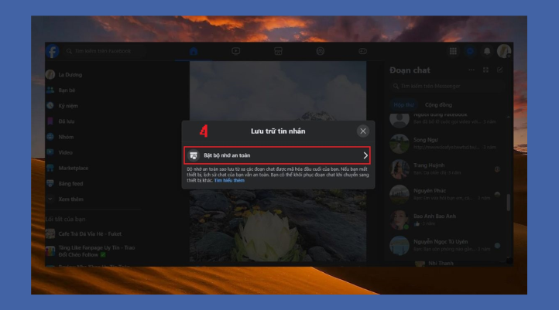Viewport: 559px width, 310px height.
Task: Click the profile avatar in top right
Action: 504,51
